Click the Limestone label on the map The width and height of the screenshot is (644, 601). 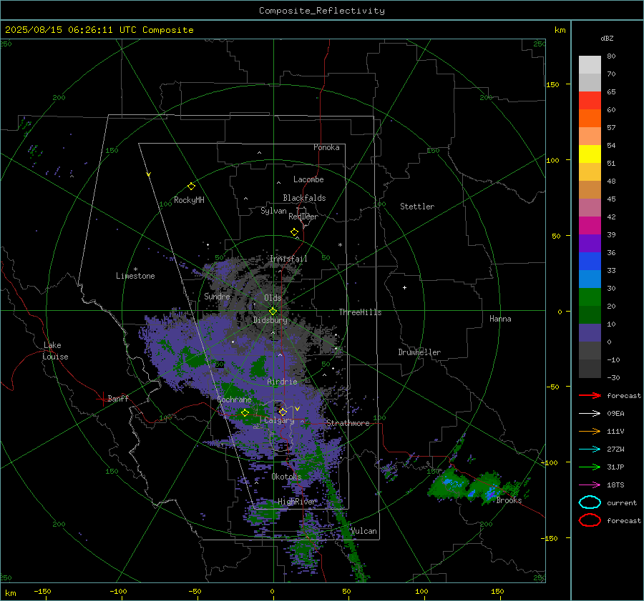pyautogui.click(x=135, y=276)
